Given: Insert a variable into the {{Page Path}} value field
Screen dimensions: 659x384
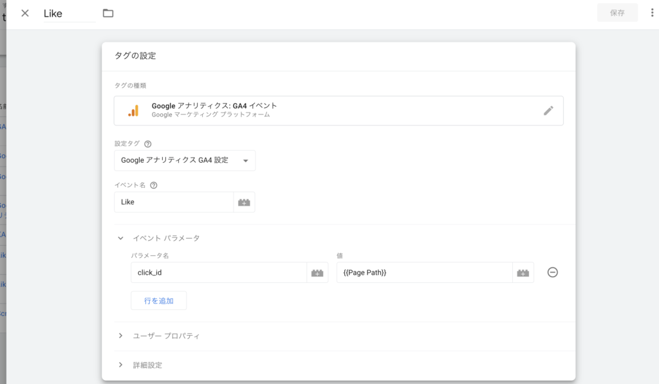Looking at the screenshot, I should click(523, 273).
